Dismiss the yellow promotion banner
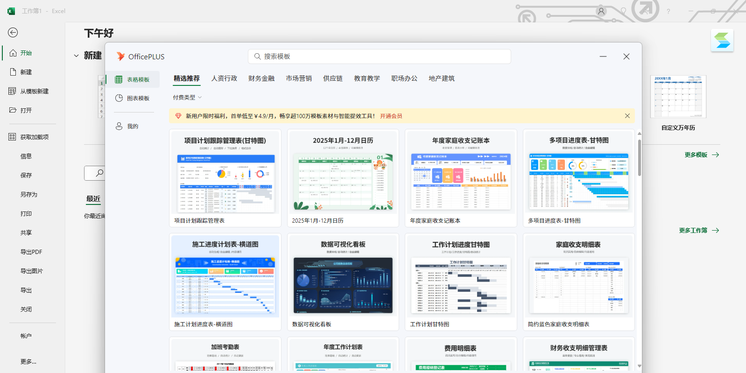746x373 pixels. pos(627,116)
